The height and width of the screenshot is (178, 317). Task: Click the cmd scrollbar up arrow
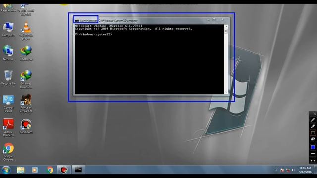(226, 26)
